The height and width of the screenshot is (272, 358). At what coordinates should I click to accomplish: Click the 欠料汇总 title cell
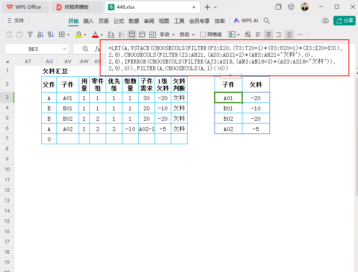pyautogui.click(x=55, y=71)
